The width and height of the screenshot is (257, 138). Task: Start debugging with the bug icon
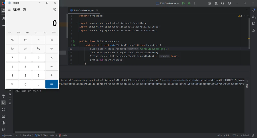(189, 3)
